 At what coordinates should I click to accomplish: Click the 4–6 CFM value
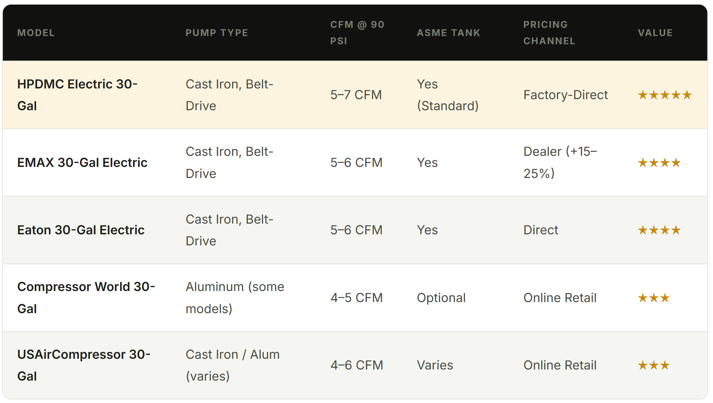tap(357, 365)
